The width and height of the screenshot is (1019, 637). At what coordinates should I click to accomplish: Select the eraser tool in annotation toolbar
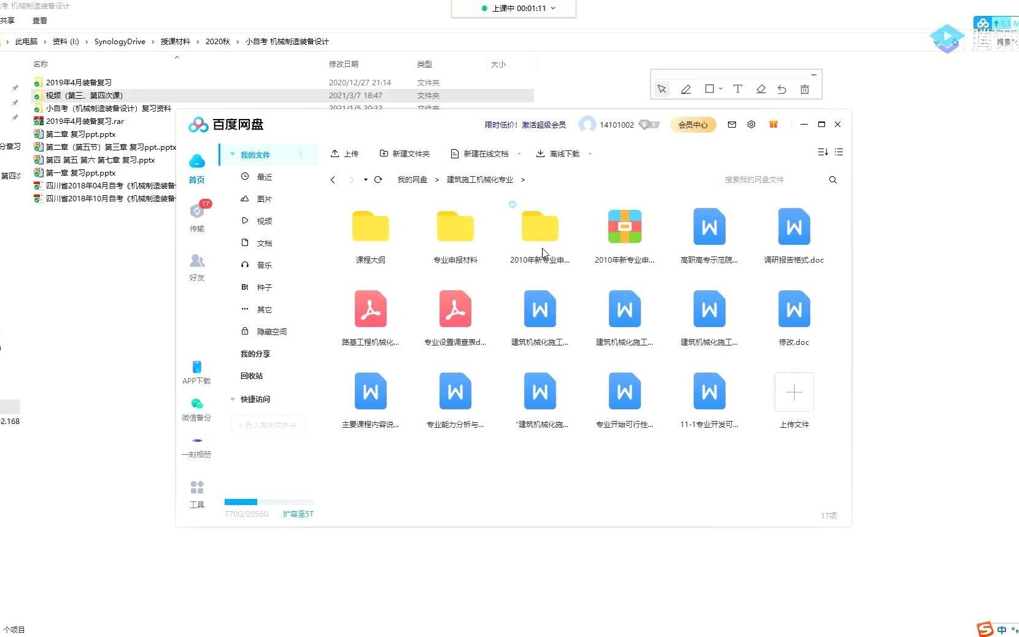point(761,89)
